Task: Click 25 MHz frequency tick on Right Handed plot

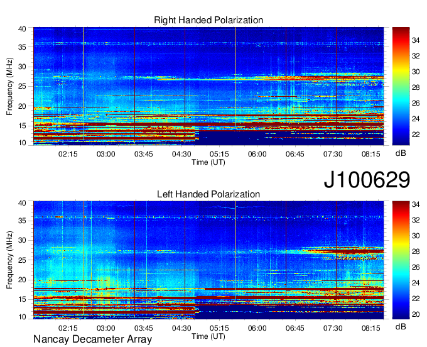Action: coord(22,86)
